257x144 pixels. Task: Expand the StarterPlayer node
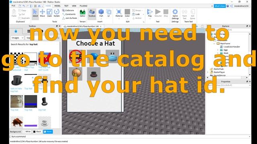point(208,72)
